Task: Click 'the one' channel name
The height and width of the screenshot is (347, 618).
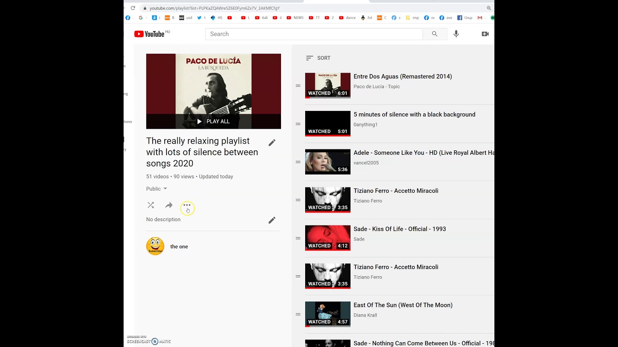Action: click(179, 247)
